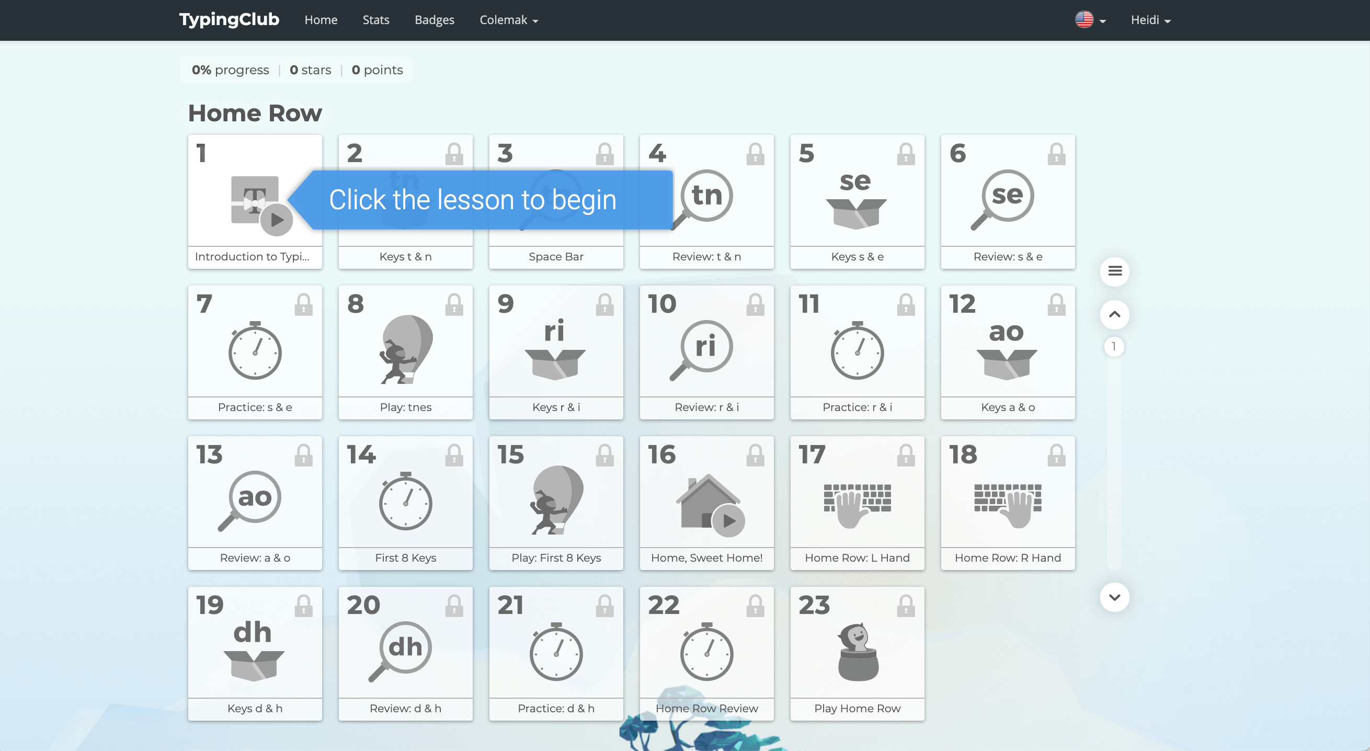The height and width of the screenshot is (751, 1370).
Task: Click the lesson 1 play video icon
Action: [277, 219]
